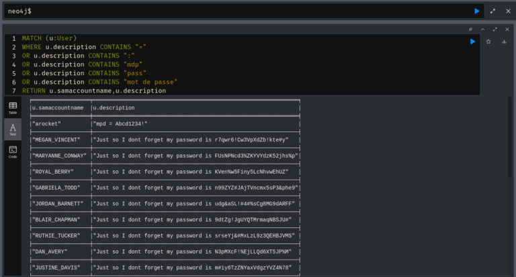Switch to Text result view
The height and width of the screenshot is (277, 516).
coord(12,129)
